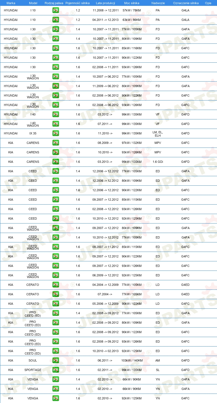Select the fuel icon for Pro Cee'd 1.4 77kW row
Viewport: 217px width, 403px height.
tap(55, 313)
